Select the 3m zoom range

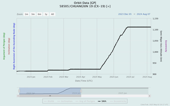[x=33, y=14]
